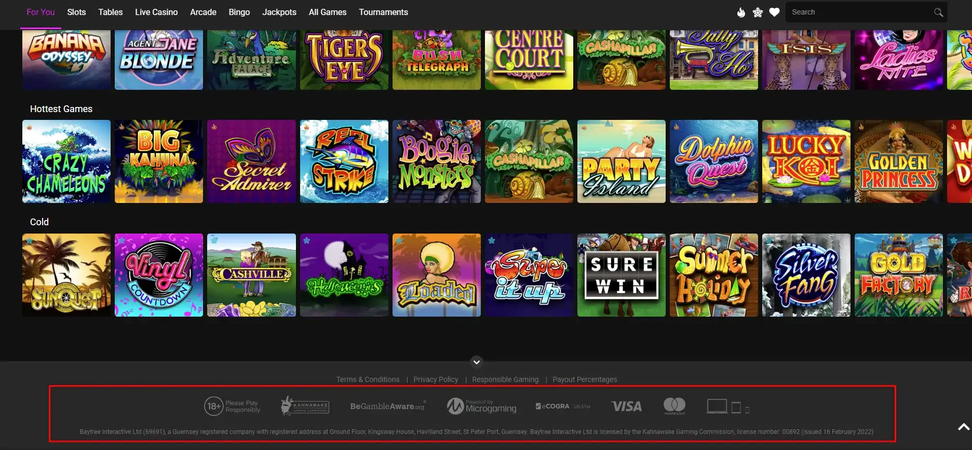Click the search magnifier icon

click(938, 12)
